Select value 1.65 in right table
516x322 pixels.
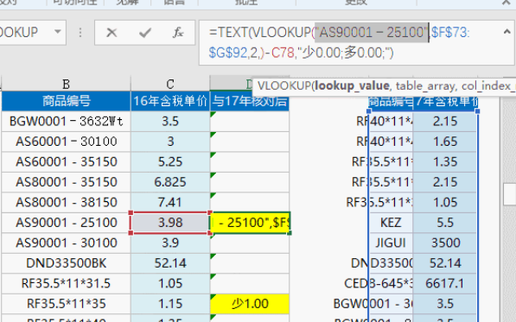445,142
